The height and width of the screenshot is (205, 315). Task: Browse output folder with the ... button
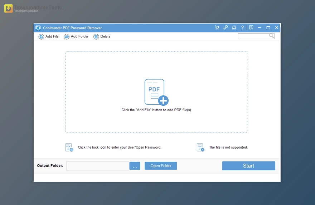(x=135, y=166)
